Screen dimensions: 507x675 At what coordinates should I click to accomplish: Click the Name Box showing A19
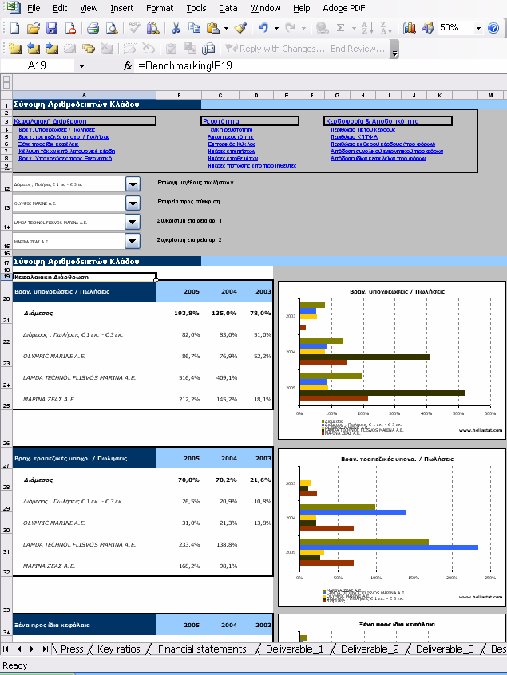(x=37, y=66)
